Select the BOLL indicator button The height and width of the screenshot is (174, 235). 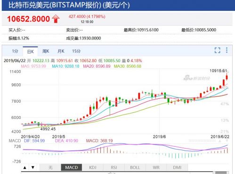click(x=135, y=167)
